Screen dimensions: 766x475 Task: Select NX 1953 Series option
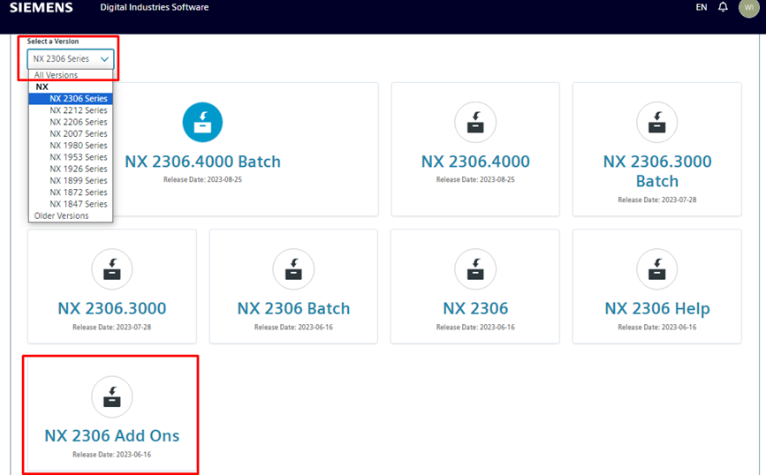pos(71,156)
